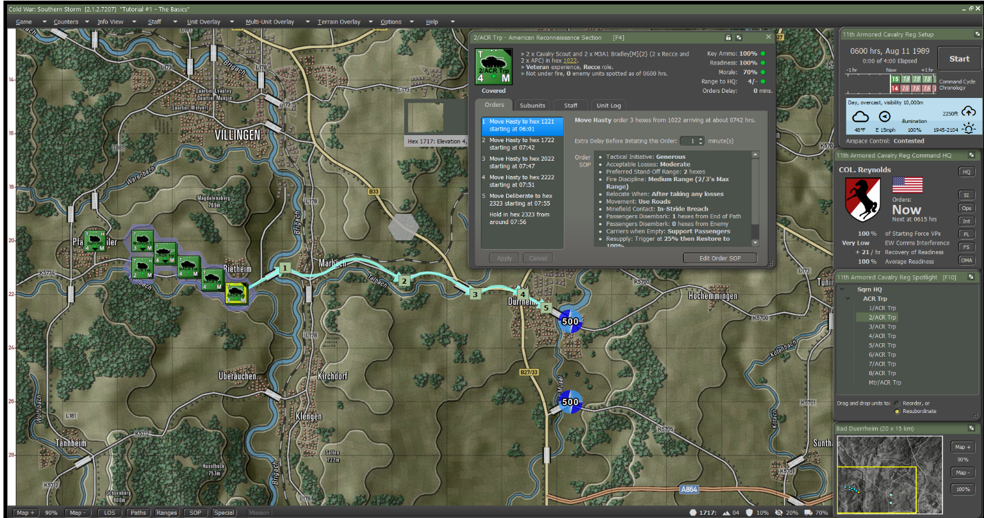Image resolution: width=984 pixels, height=518 pixels.
Task: Click the OMA staff button
Action: click(x=966, y=260)
